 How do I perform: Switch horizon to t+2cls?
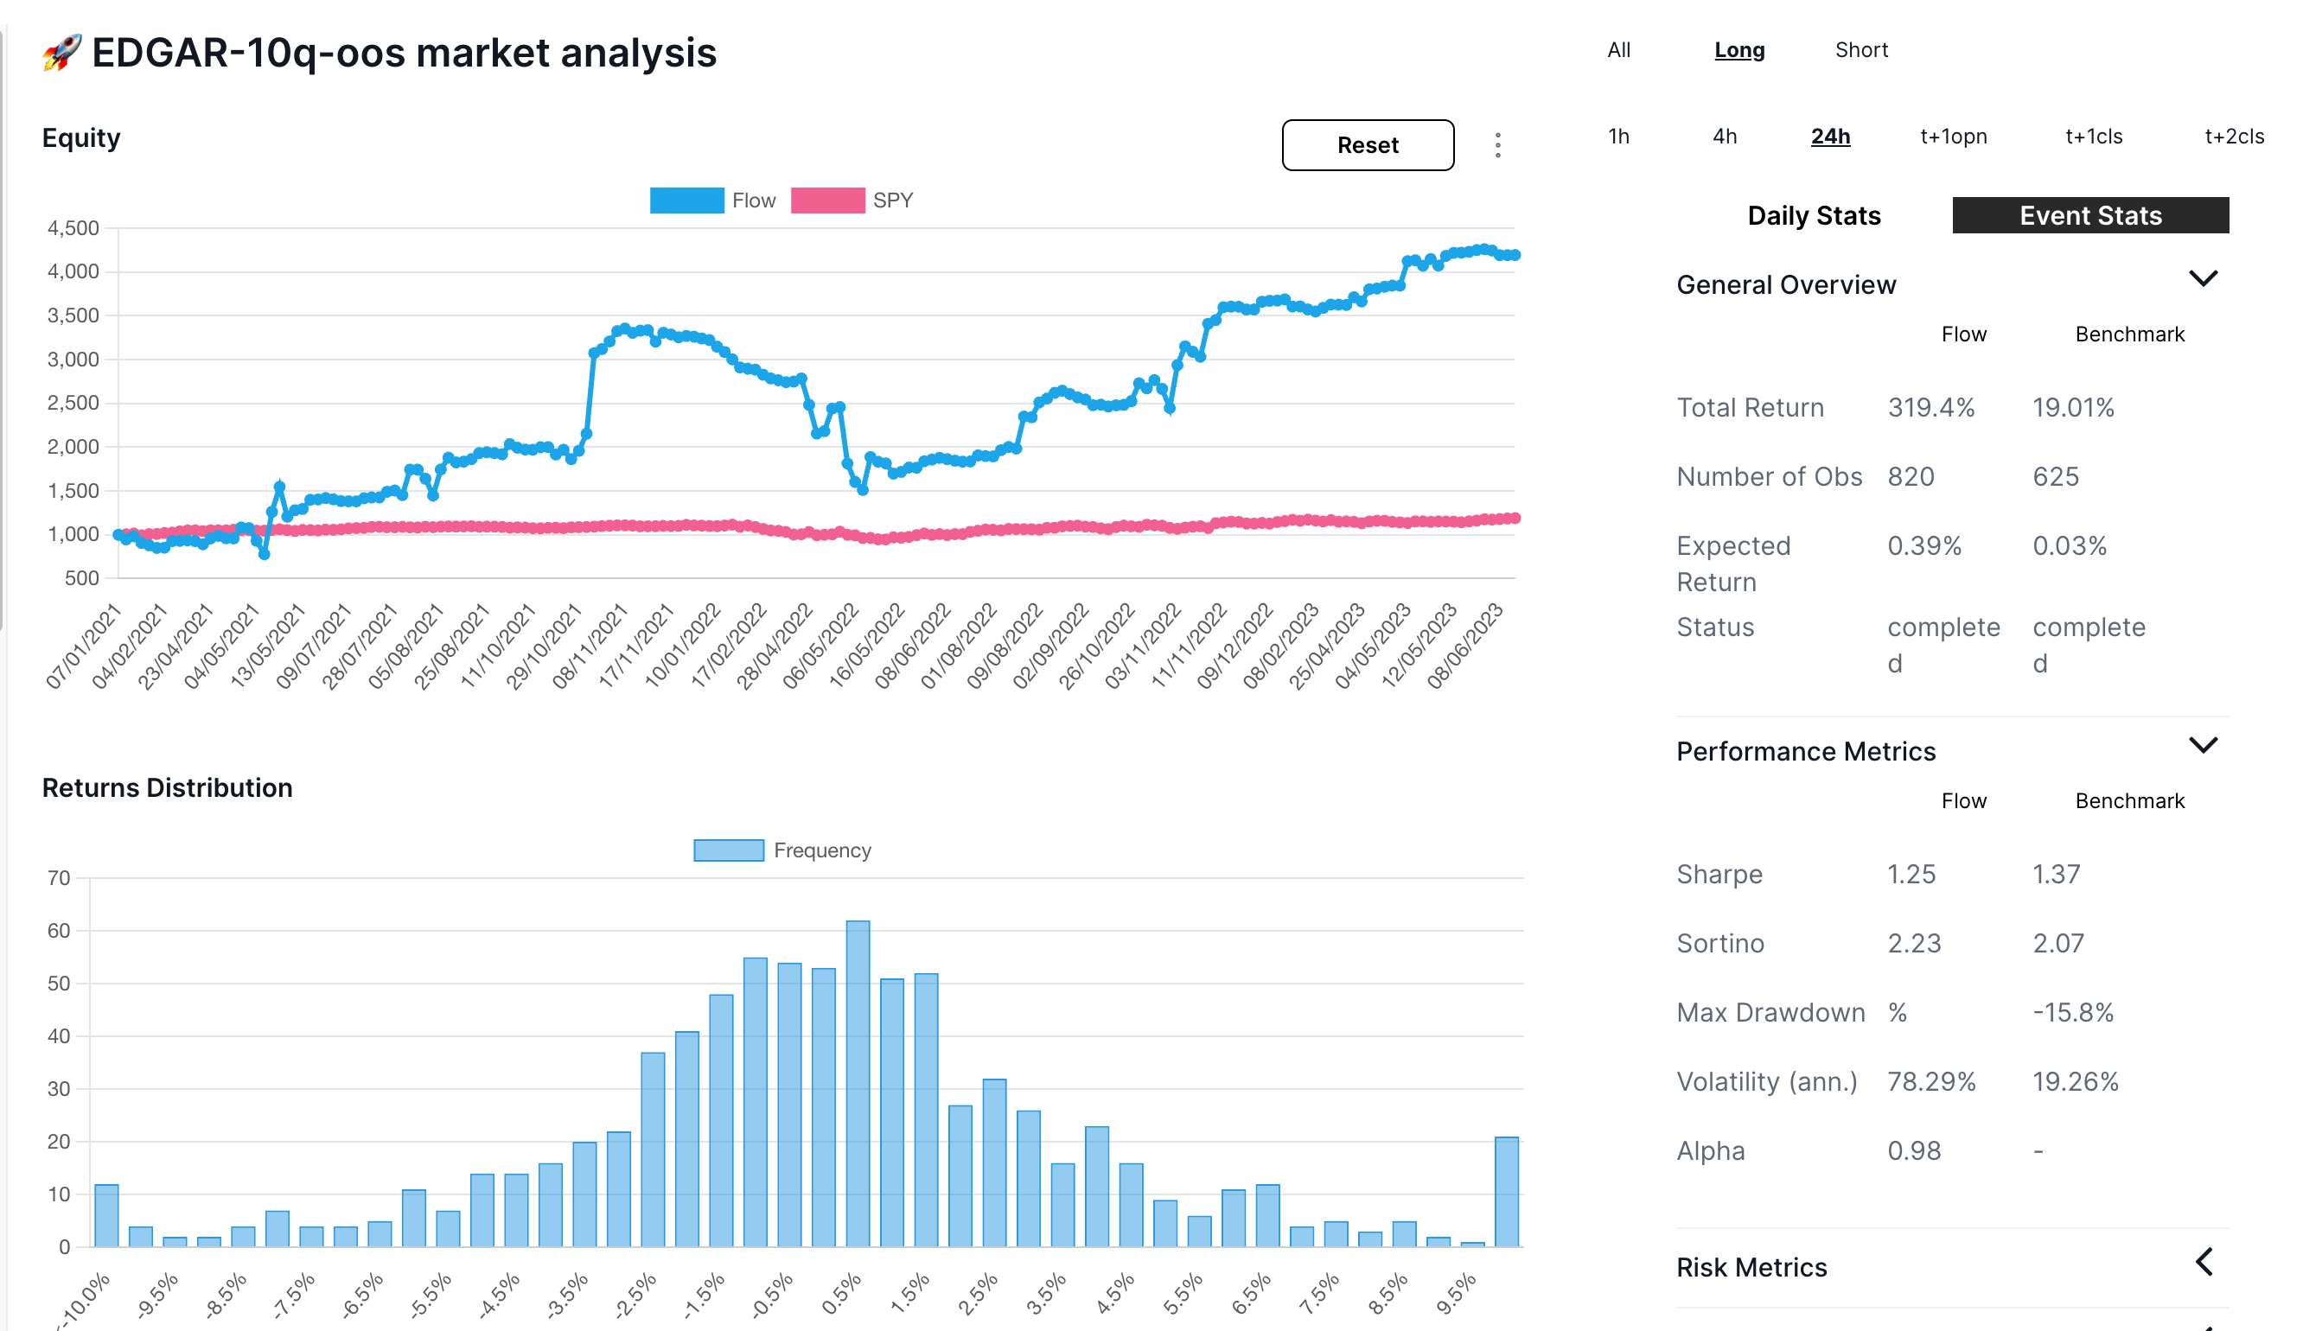point(2233,136)
